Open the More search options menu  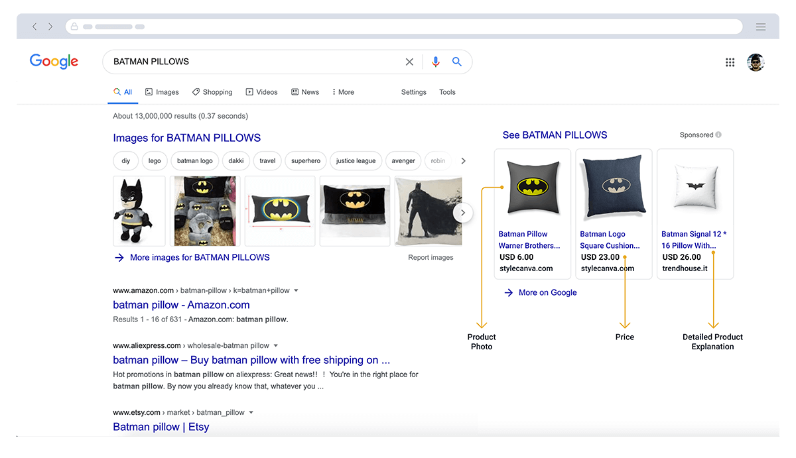[343, 92]
